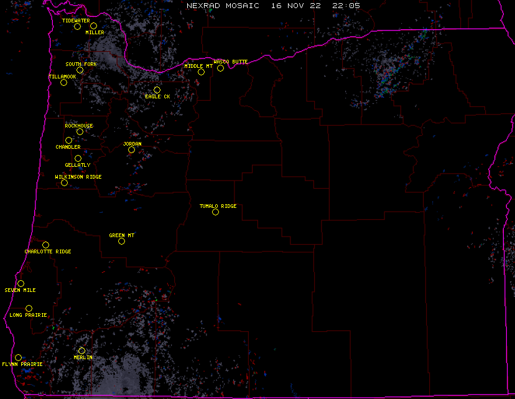Select the Middle Mt station marker

click(201, 72)
